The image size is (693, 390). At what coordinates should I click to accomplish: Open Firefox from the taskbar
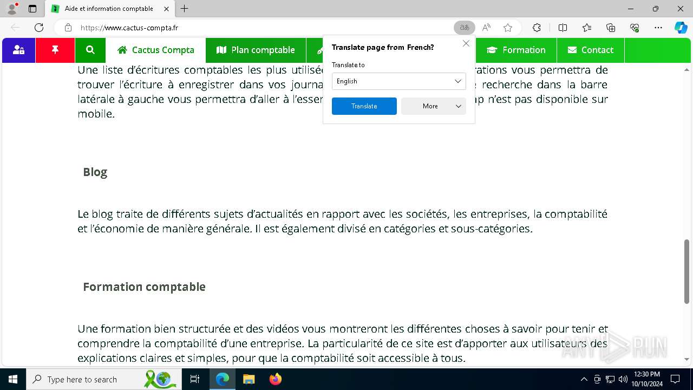click(x=275, y=379)
